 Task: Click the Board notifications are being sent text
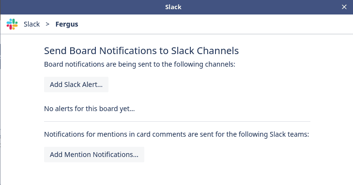(x=139, y=64)
